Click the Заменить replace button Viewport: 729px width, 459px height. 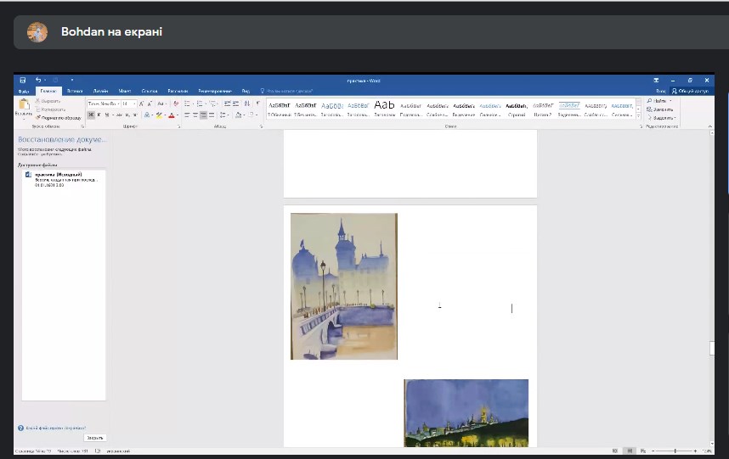coord(659,109)
